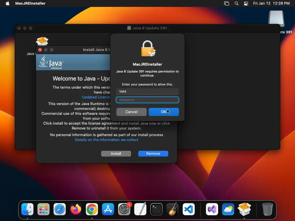
Task: Open Control Center in menu bar
Action: click(x=246, y=3)
